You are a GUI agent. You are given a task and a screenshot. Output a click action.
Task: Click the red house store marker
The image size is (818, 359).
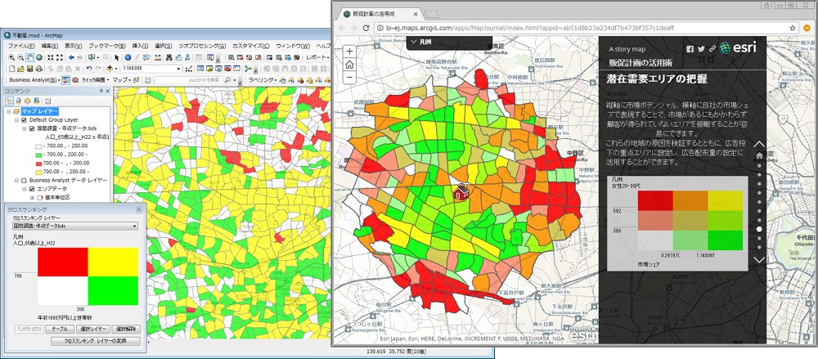[x=460, y=192]
